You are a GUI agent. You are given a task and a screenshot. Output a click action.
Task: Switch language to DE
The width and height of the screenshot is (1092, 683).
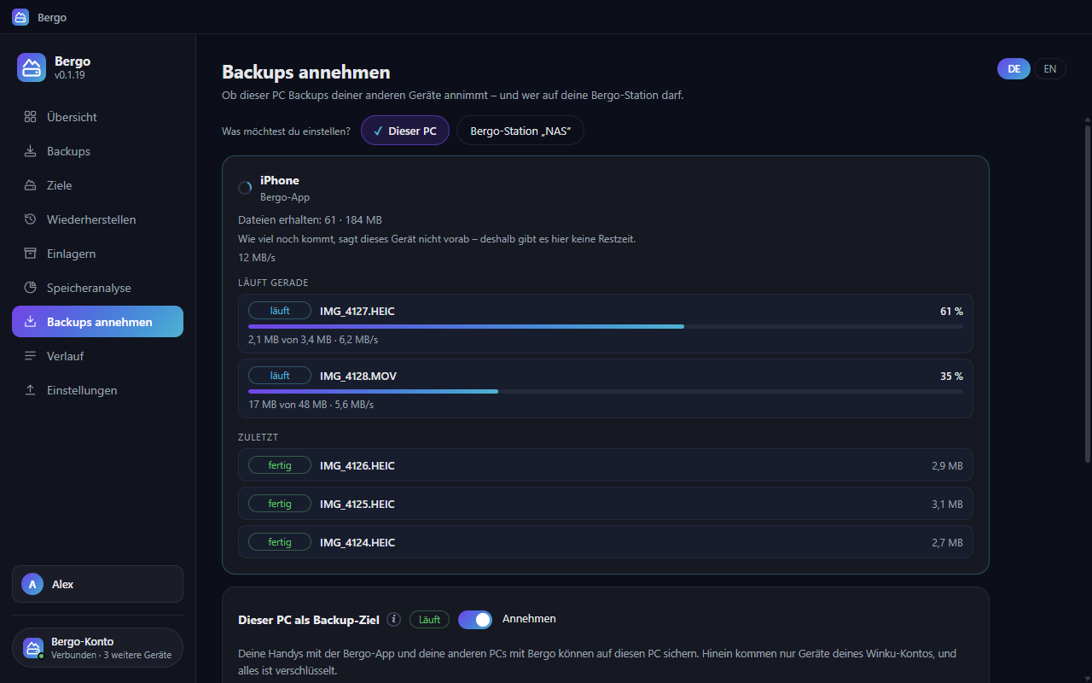pos(1014,69)
